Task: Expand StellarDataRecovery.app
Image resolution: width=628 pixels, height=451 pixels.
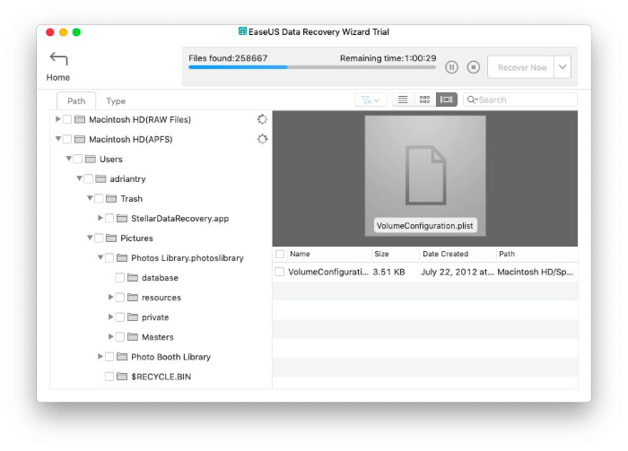Action: [x=100, y=218]
